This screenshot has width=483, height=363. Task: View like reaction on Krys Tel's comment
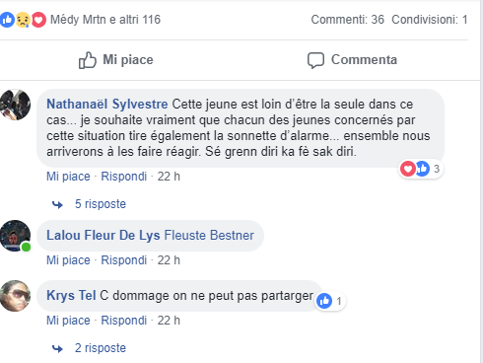[324, 301]
